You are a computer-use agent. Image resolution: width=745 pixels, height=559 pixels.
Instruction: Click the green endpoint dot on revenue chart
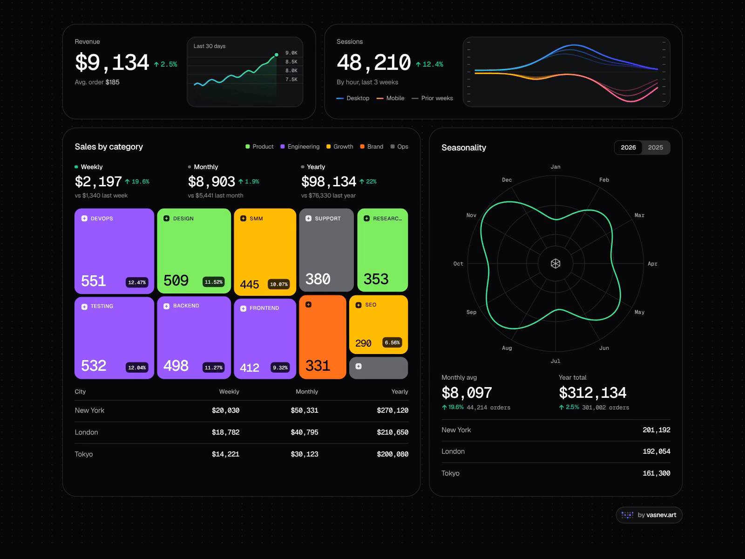click(277, 55)
